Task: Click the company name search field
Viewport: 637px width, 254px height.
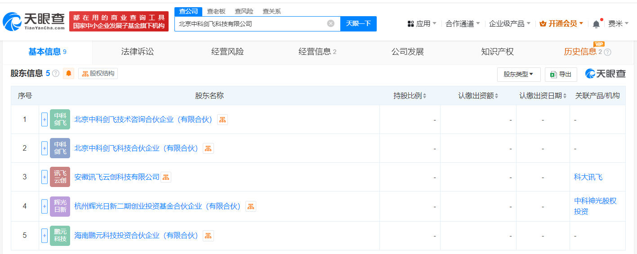Action: pyautogui.click(x=251, y=24)
